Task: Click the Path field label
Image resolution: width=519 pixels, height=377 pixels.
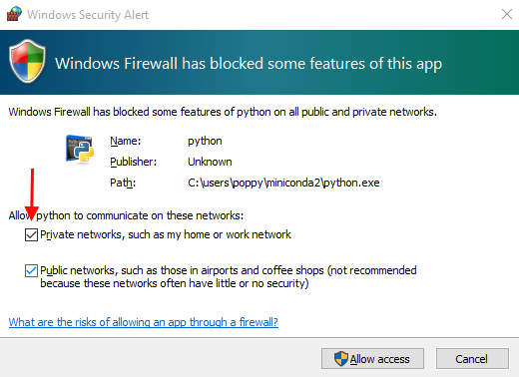Action: (123, 183)
